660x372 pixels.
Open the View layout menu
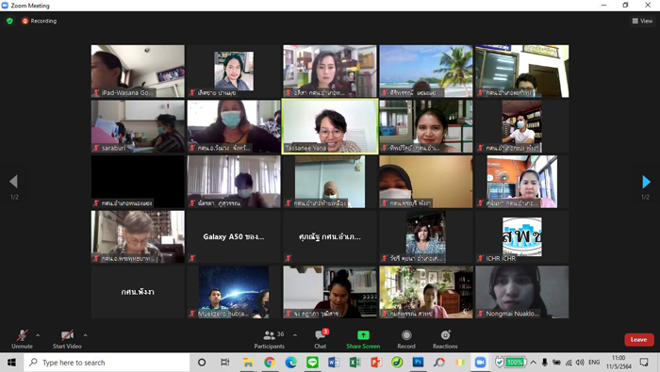pos(642,21)
